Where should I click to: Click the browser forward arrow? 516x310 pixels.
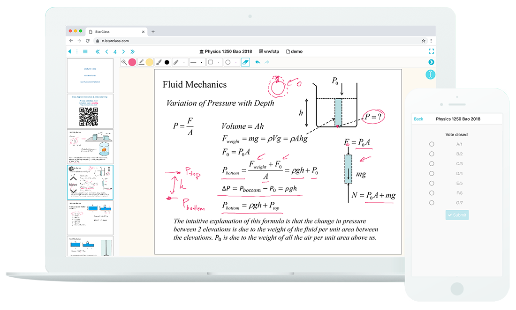[x=79, y=41]
